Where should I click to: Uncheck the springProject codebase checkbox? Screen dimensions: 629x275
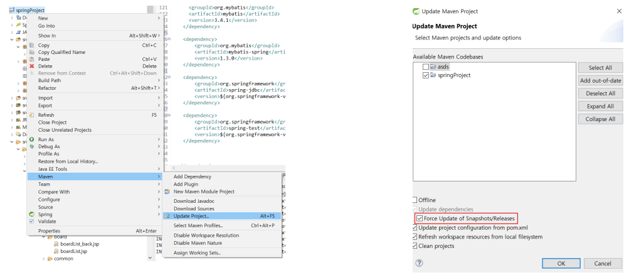click(x=426, y=75)
